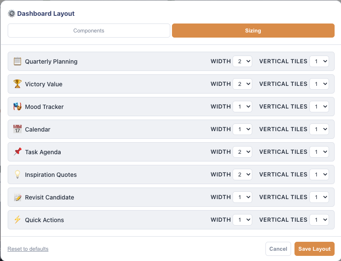Expand Vertical Tiles dropdown for Quick Actions
Image resolution: width=341 pixels, height=261 pixels.
click(319, 220)
